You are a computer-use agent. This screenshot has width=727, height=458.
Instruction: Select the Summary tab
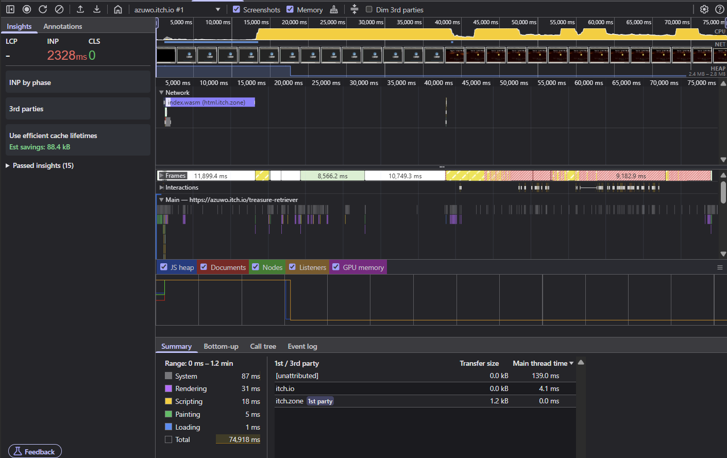point(176,346)
